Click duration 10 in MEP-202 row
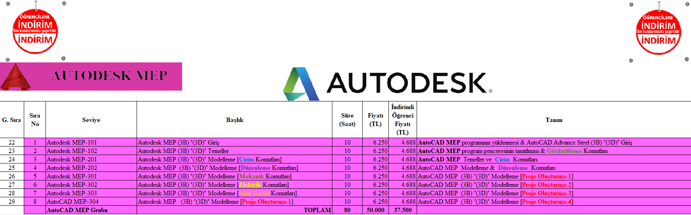Viewport: 691px width, 215px height. (347, 168)
